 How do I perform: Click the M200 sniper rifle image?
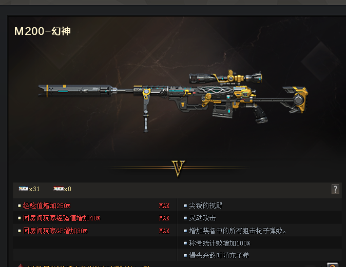pos(173,100)
